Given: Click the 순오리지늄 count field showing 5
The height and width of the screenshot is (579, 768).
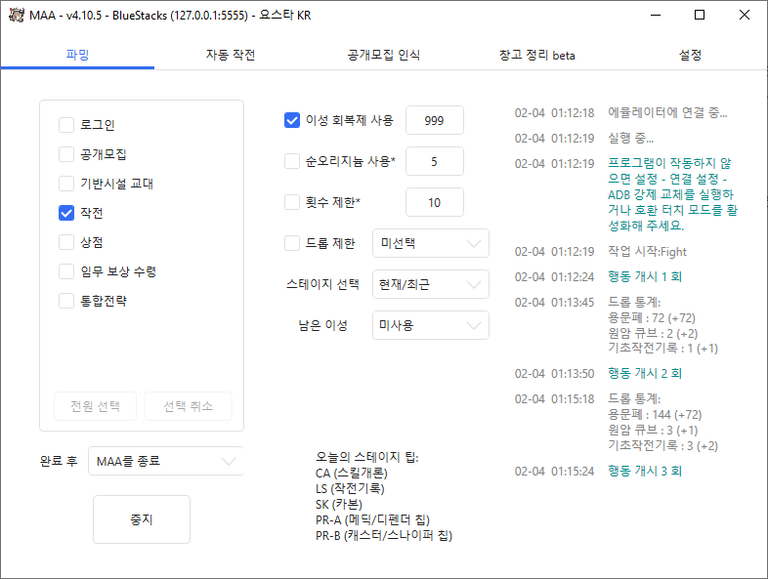Looking at the screenshot, I should point(435,161).
